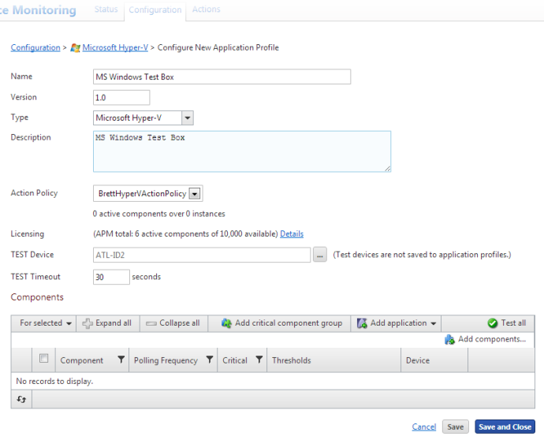Open the Polling Frequency column filter
The image size is (544, 440).
(210, 360)
